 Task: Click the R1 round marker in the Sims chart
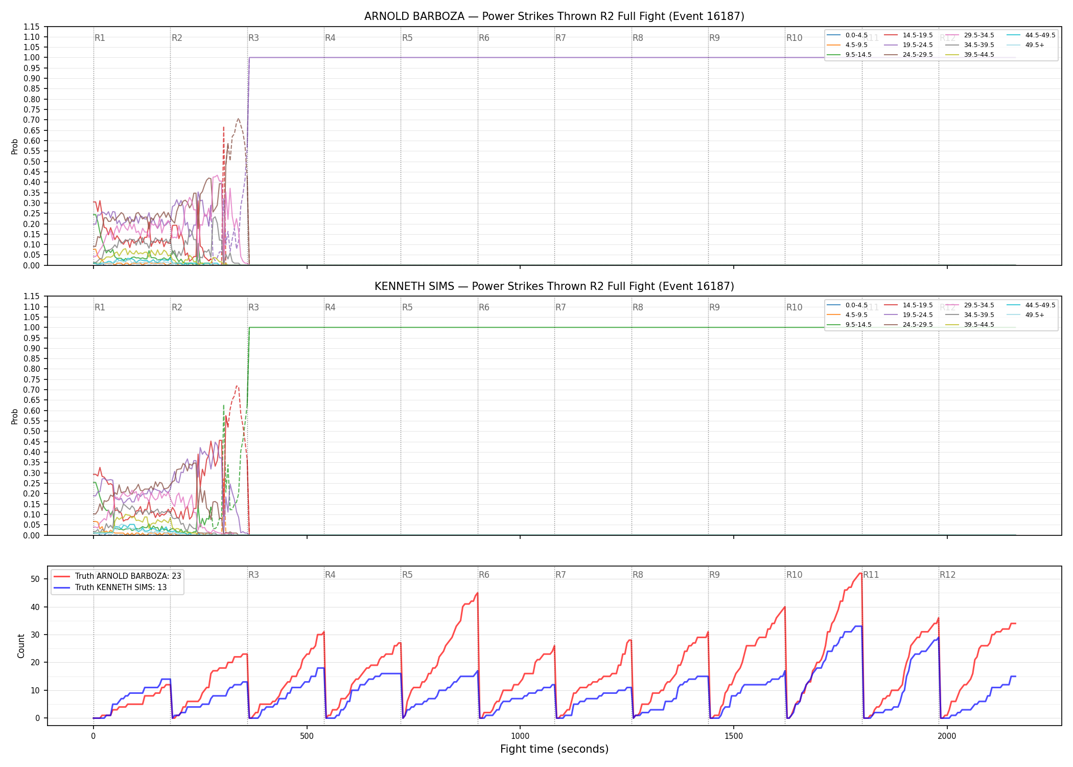100,307
